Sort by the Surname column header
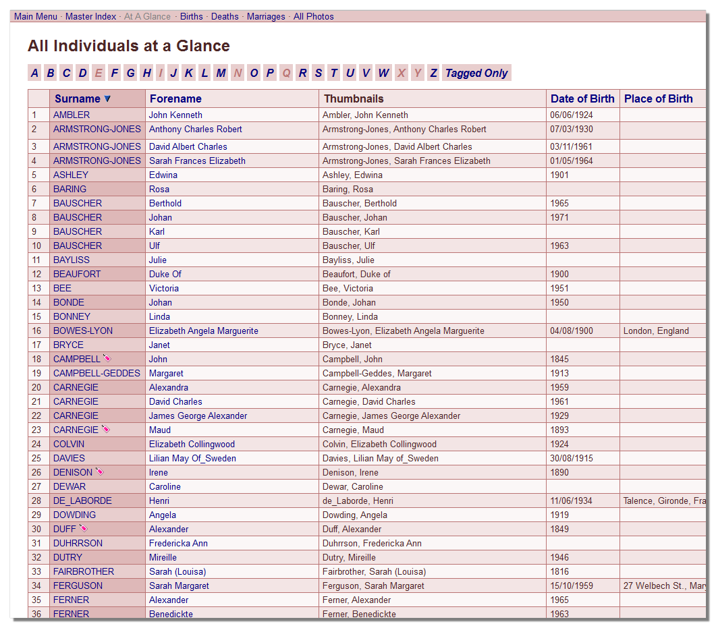The image size is (716, 628). (x=77, y=98)
